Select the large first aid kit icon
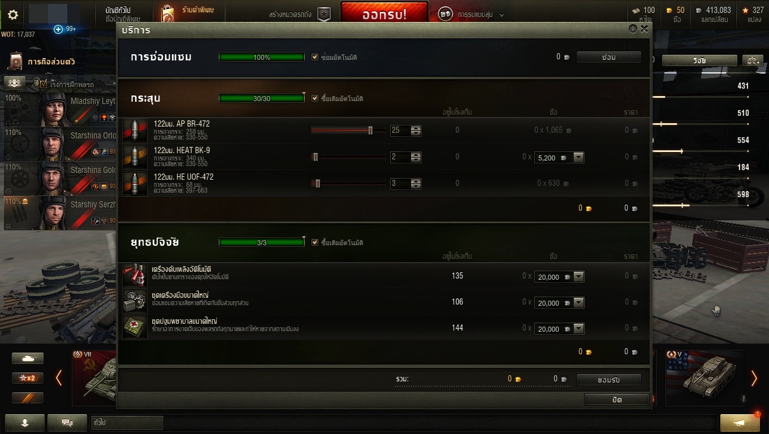This screenshot has width=769, height=434. 135,328
